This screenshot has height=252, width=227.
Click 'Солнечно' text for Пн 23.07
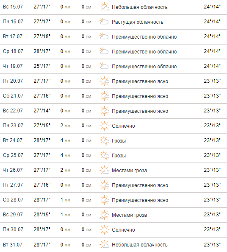(x=123, y=126)
